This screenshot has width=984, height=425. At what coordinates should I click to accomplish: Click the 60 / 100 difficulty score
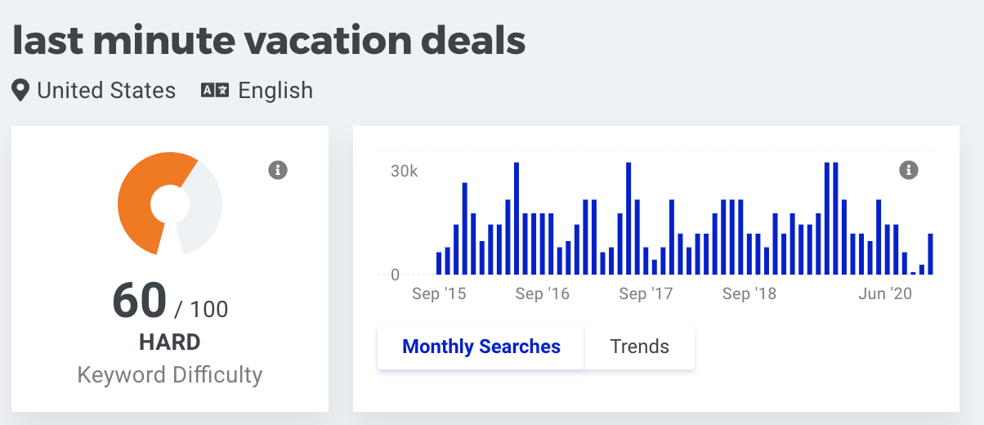point(170,302)
